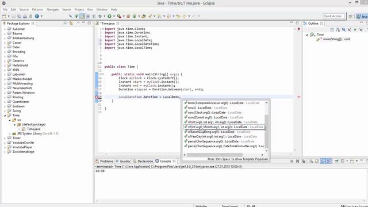
Task: Click the Print toolbar icon
Action: click(25, 16)
